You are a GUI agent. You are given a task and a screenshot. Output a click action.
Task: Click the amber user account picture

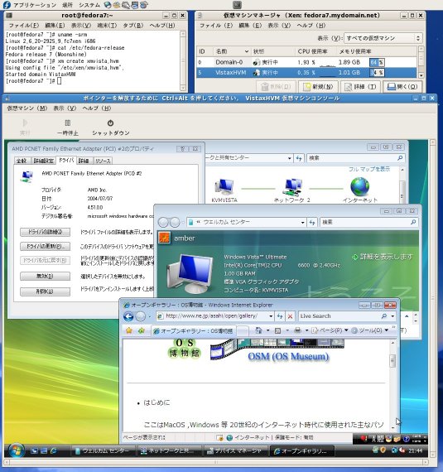coord(165,238)
